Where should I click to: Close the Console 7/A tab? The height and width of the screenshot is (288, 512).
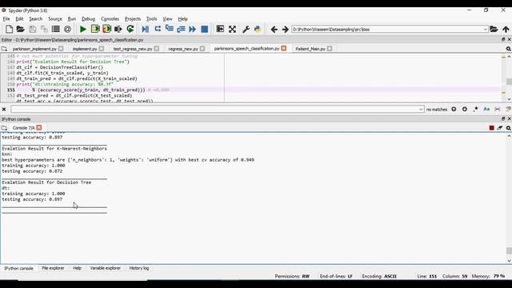tap(39, 128)
